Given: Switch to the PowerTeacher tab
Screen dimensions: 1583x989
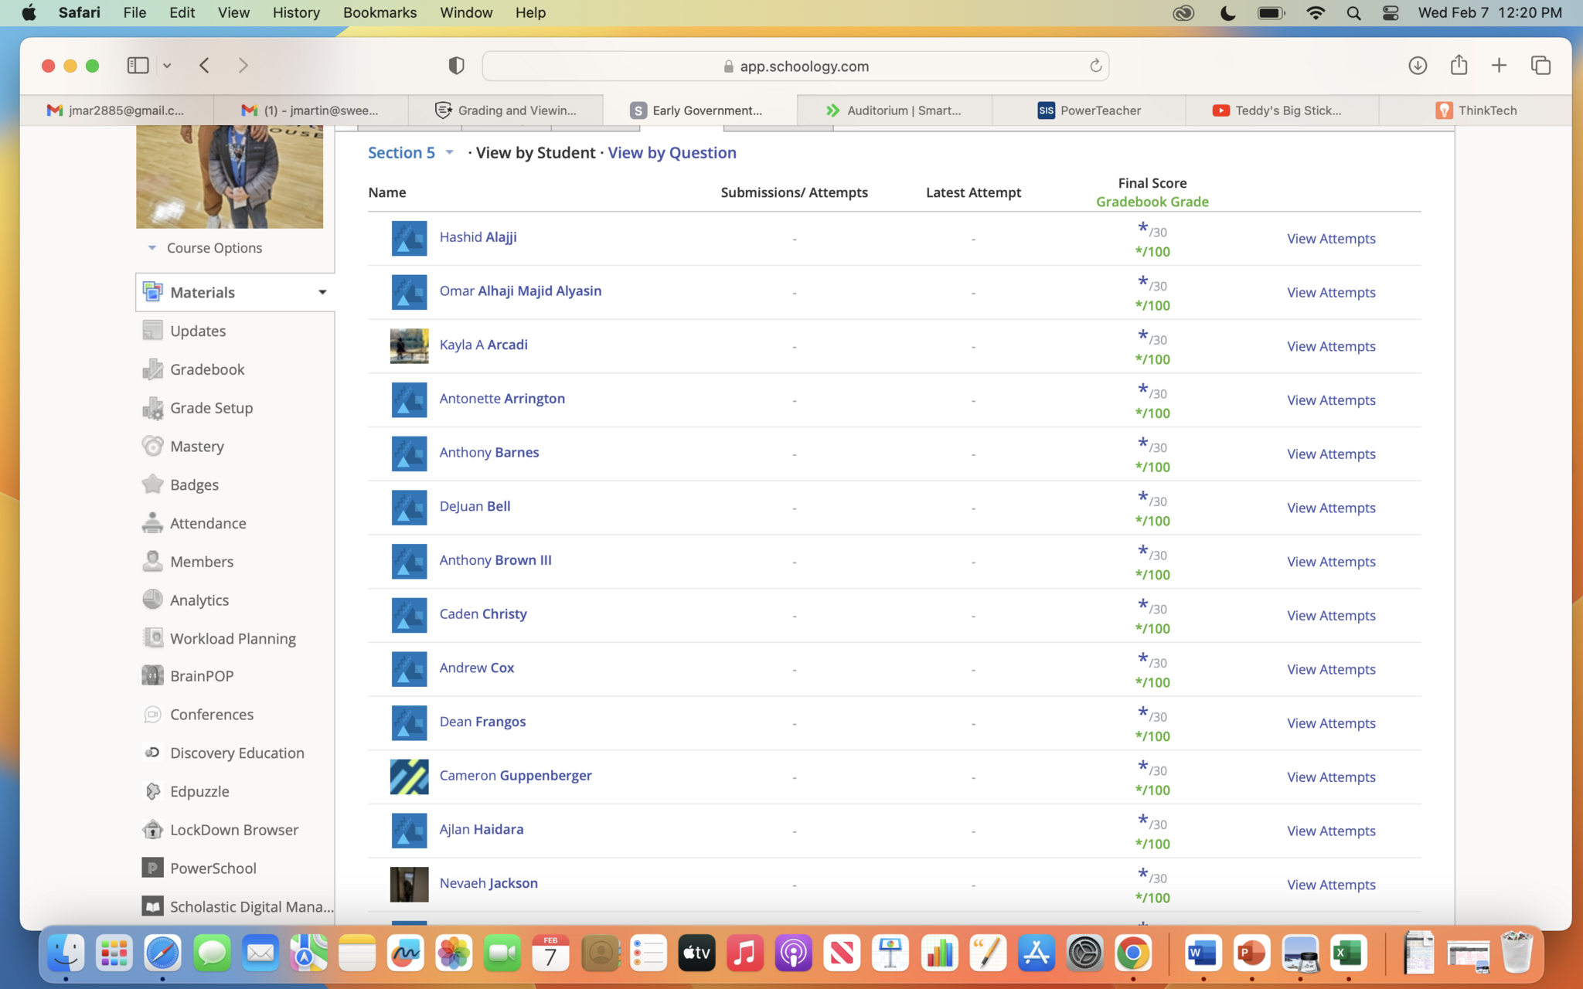Looking at the screenshot, I should click(1088, 110).
